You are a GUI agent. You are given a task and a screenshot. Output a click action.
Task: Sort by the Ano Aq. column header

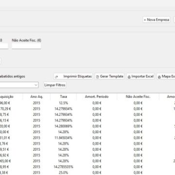[x=36, y=97]
